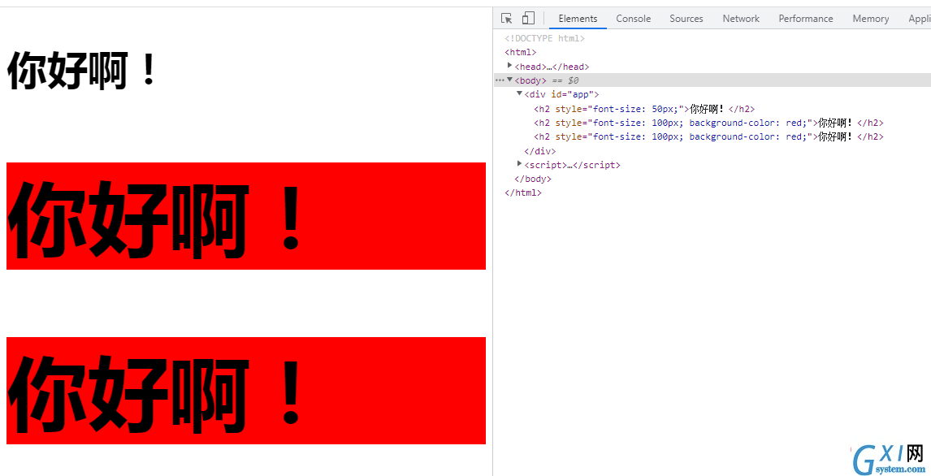Collapse the div id="app" node
This screenshot has height=476, width=931.
click(x=520, y=93)
